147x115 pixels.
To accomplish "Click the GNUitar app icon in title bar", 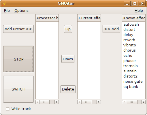I will [4, 3].
